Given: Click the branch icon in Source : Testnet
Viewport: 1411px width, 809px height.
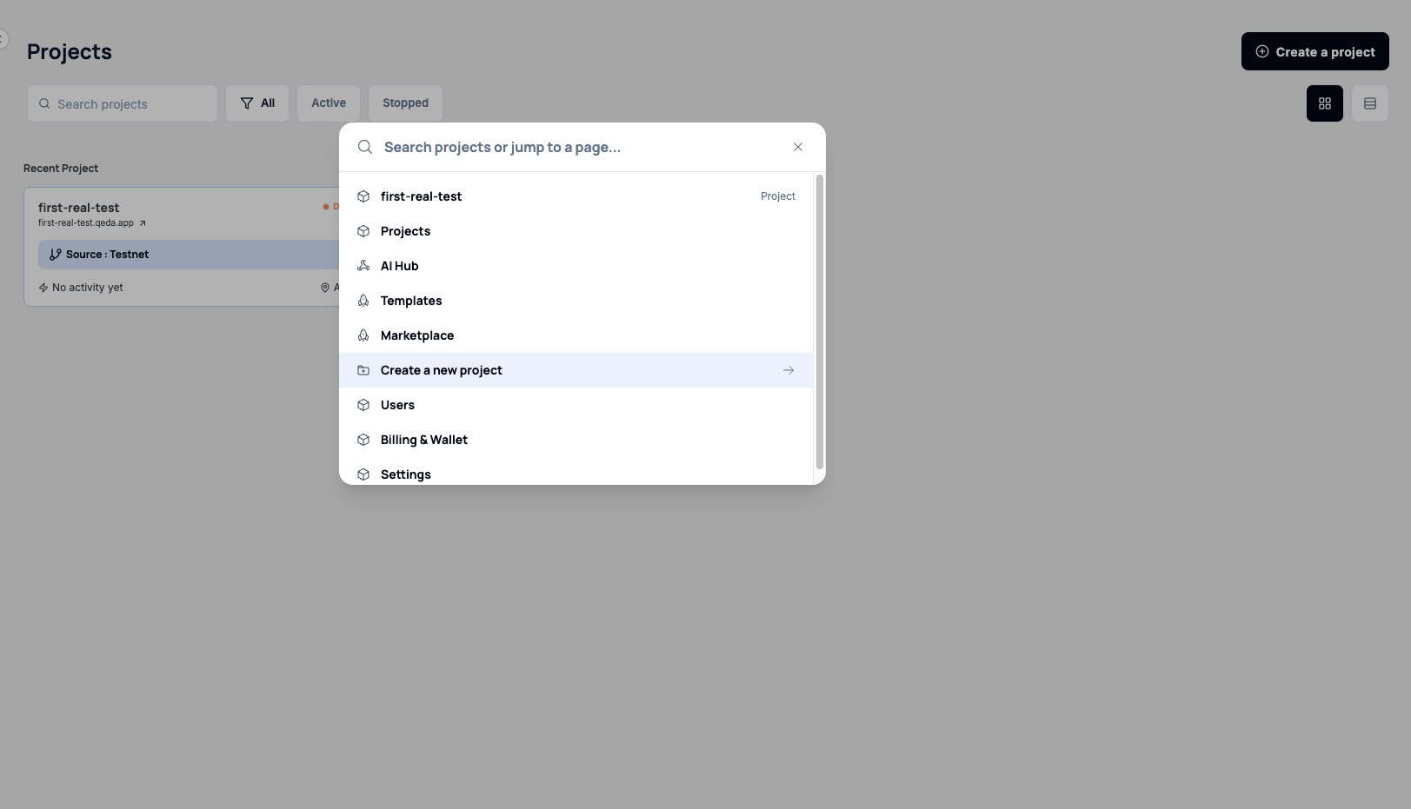Looking at the screenshot, I should 56,255.
